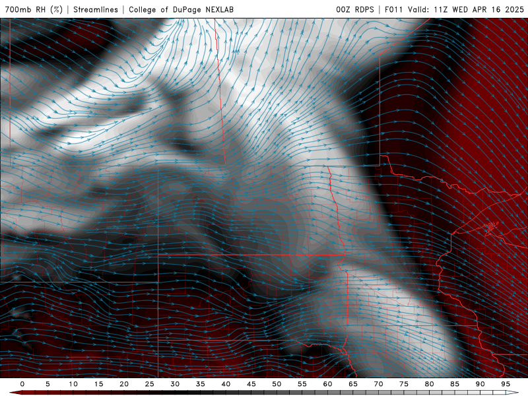
Task: Select the "20" colorbar scale label
Action: pos(124,384)
